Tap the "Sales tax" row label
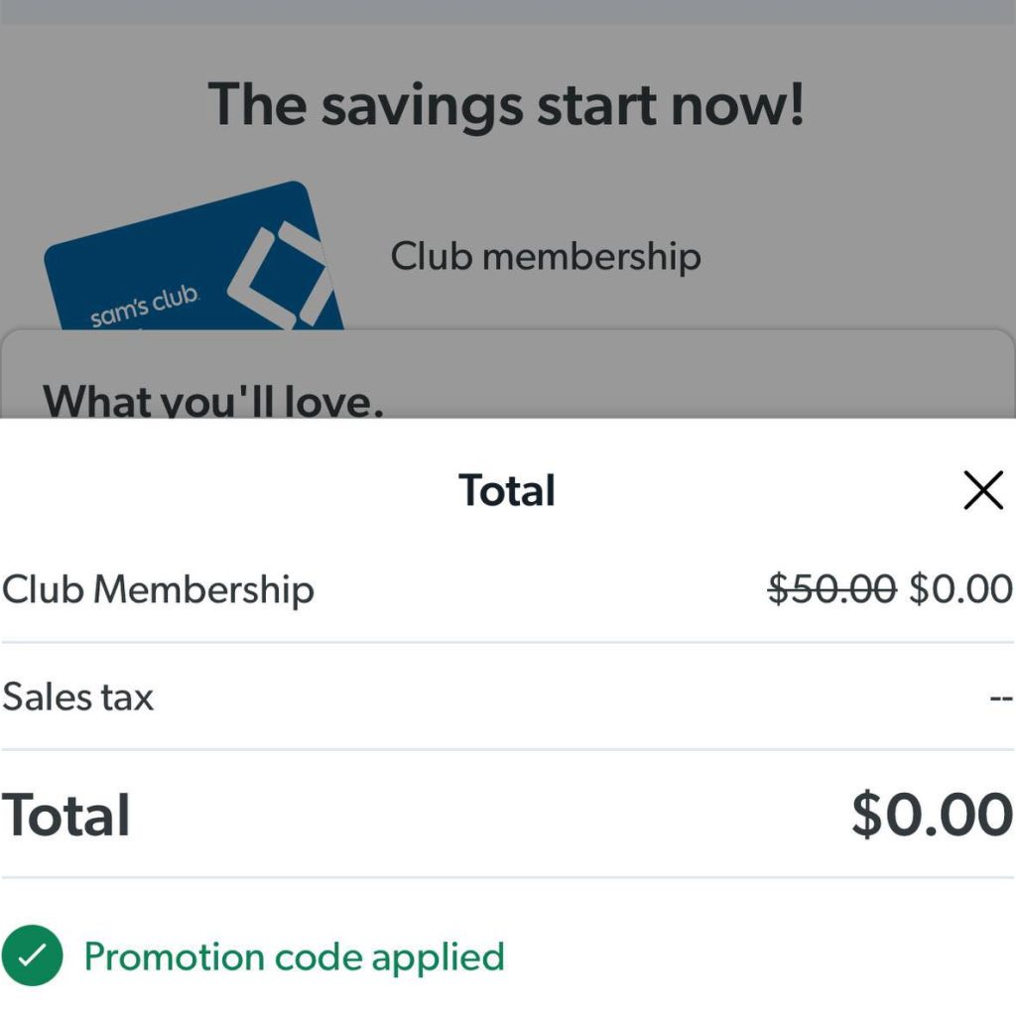Screen dimensions: 1016x1016 point(78,697)
